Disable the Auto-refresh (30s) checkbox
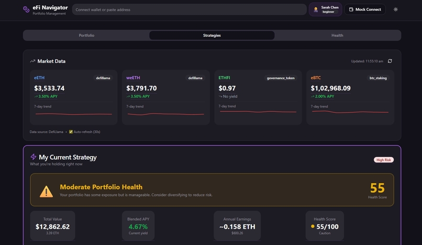Screen dimensions: 422x245 (x=71, y=132)
